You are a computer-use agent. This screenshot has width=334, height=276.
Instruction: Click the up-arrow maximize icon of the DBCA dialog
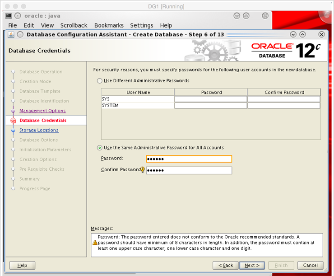point(302,34)
